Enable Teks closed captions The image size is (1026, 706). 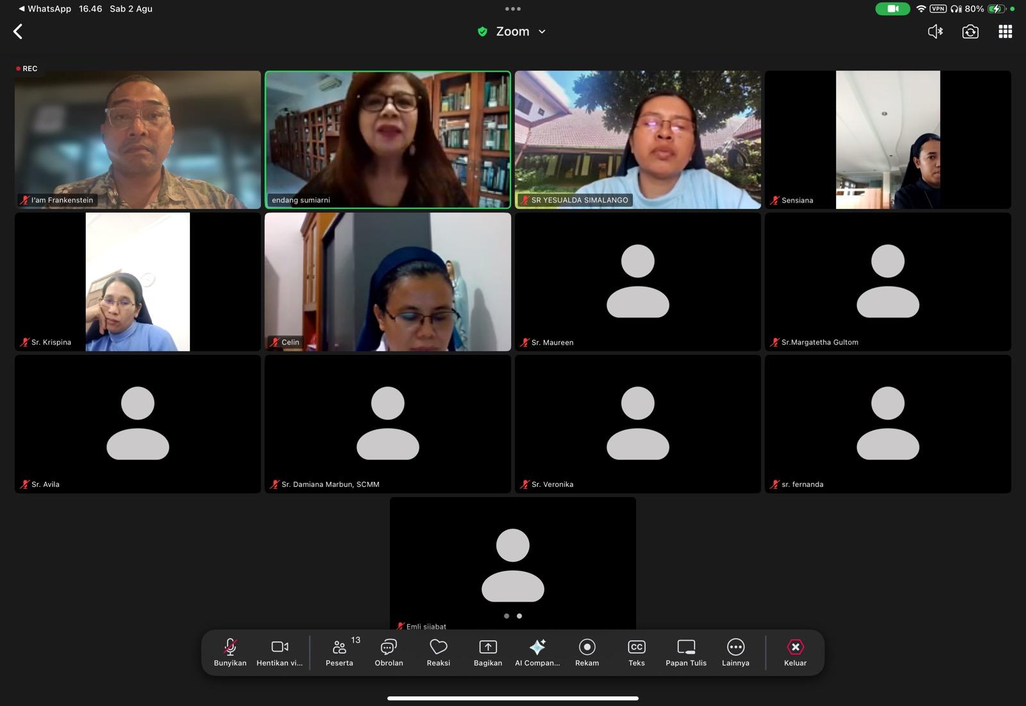tap(637, 652)
